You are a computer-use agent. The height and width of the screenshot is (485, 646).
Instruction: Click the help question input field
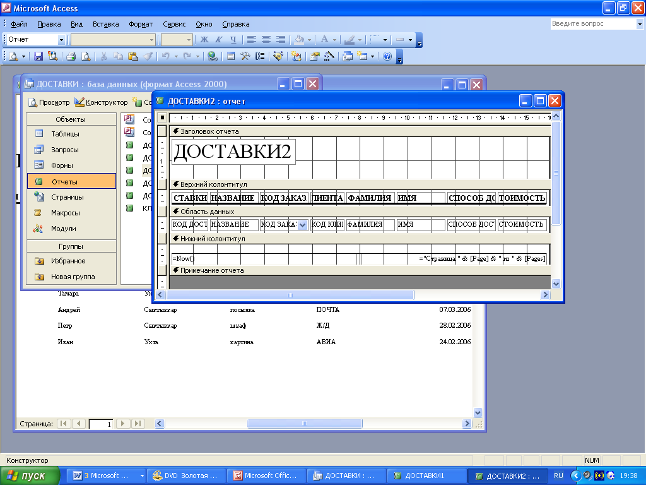point(594,24)
